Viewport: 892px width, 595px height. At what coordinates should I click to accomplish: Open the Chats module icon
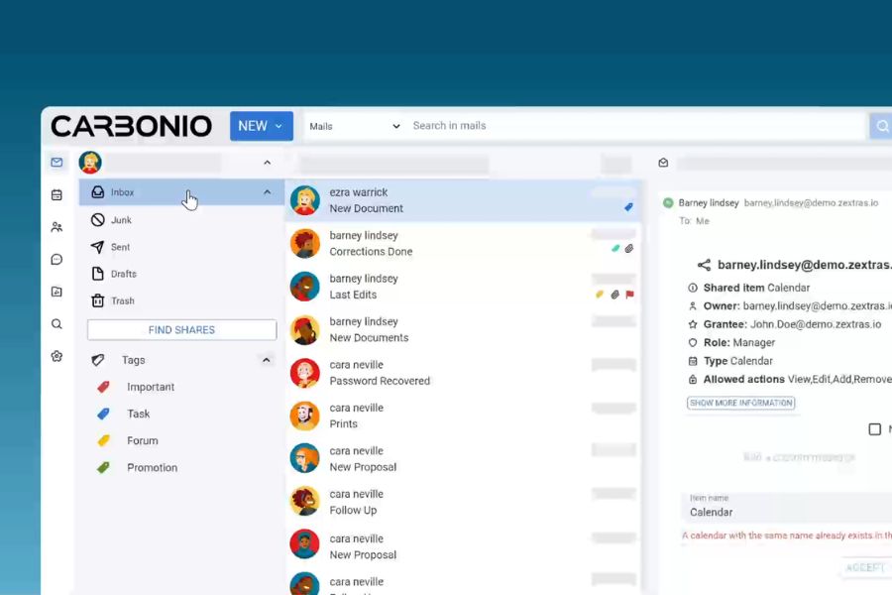click(56, 260)
